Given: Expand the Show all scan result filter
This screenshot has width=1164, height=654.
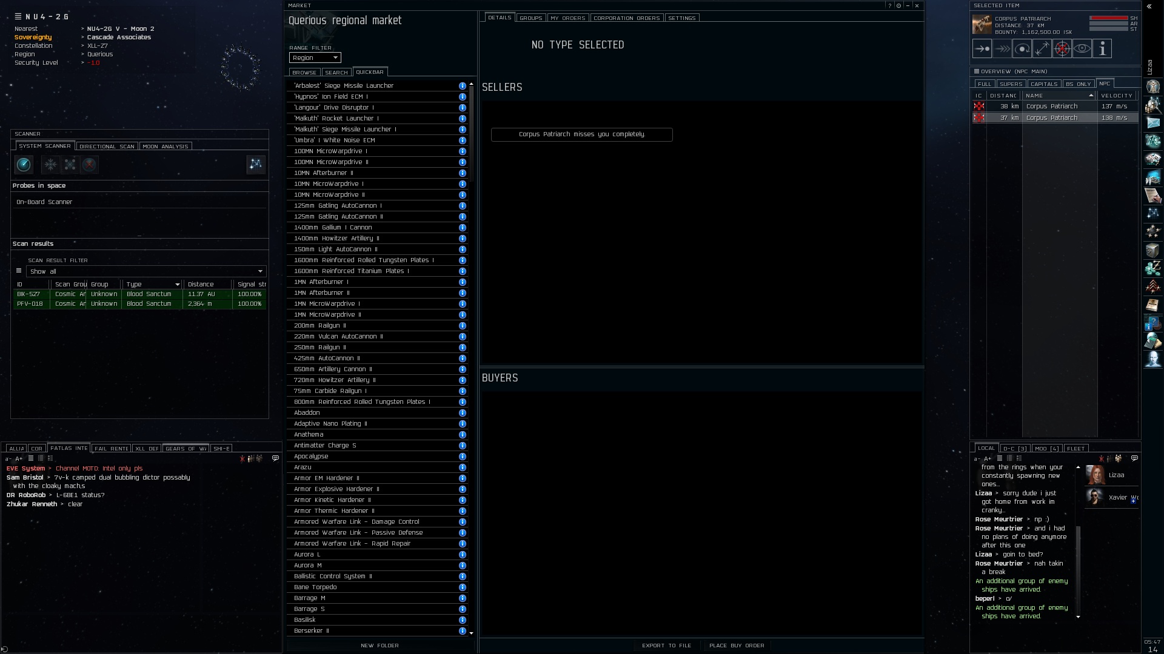Looking at the screenshot, I should point(146,271).
